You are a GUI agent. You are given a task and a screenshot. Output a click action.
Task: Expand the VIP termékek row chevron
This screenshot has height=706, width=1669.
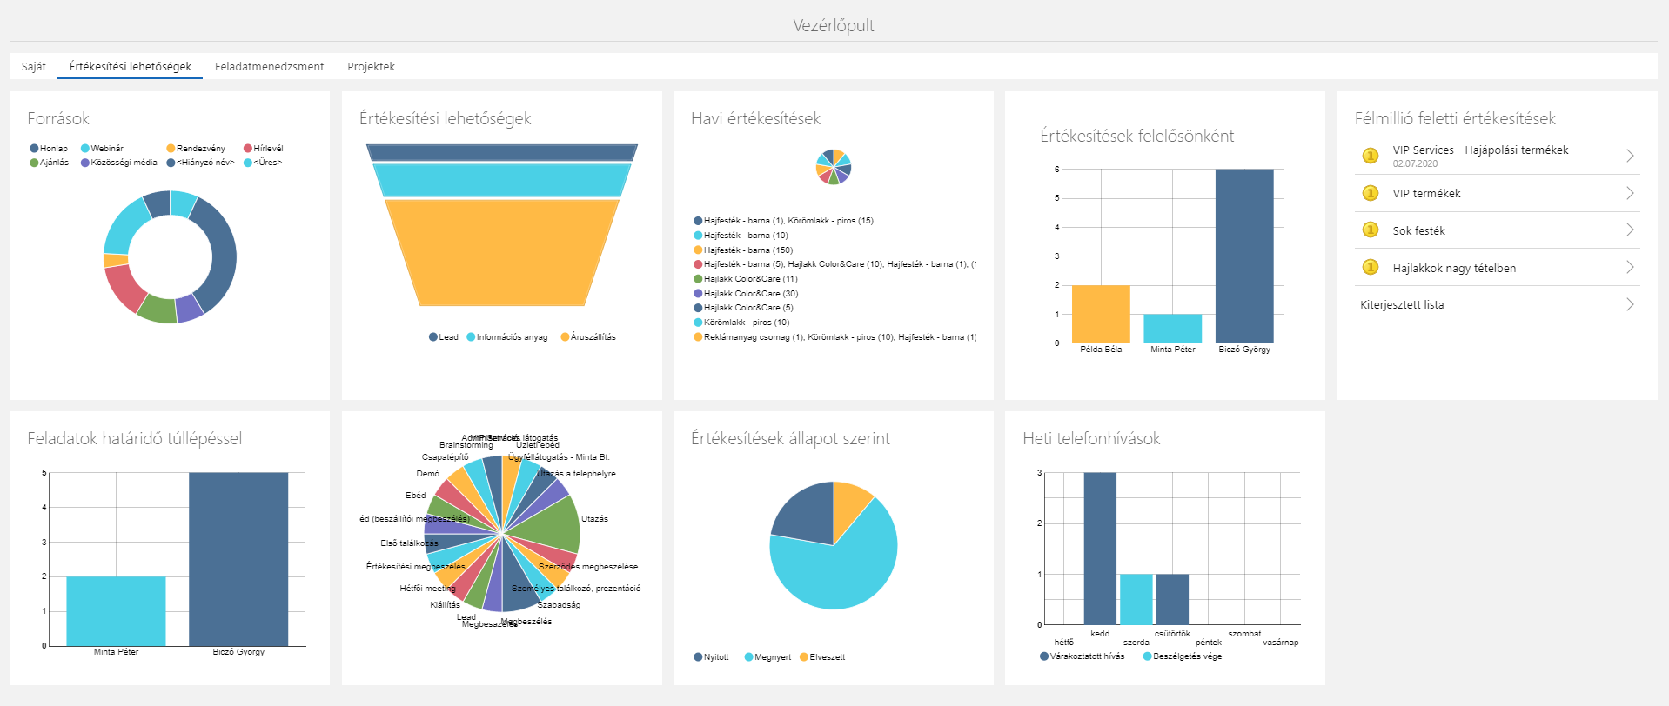coord(1630,193)
